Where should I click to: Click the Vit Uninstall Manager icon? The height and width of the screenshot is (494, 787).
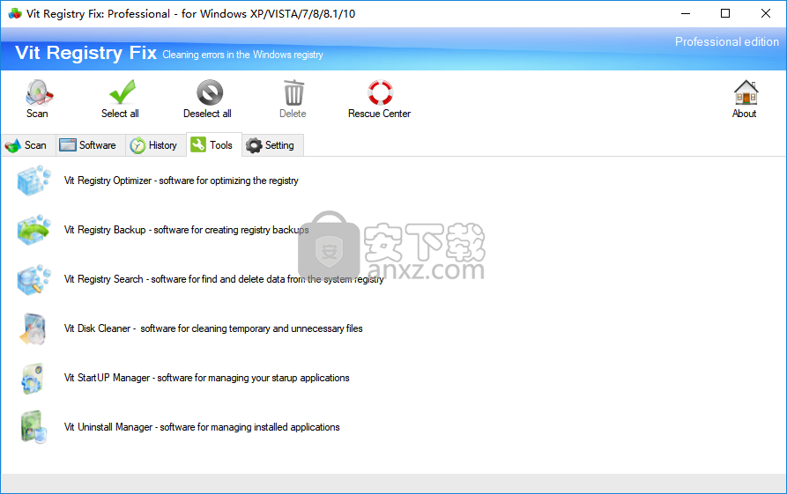[33, 427]
